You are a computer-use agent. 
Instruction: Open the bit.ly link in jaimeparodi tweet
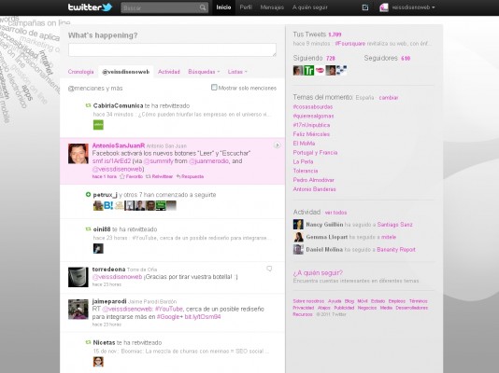[203, 316]
